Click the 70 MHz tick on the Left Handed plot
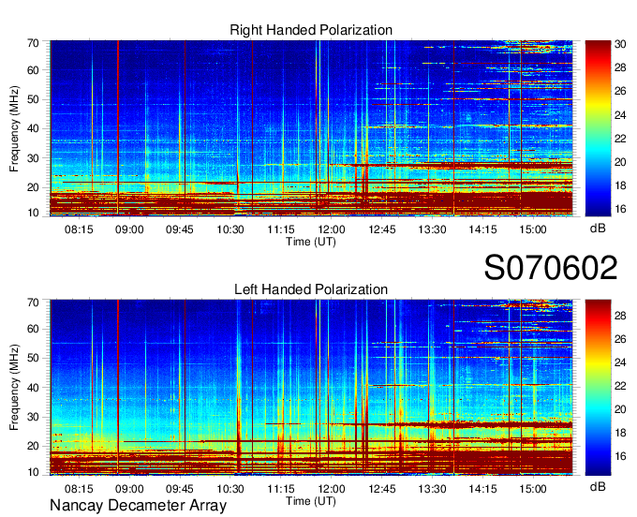The width and height of the screenshot is (637, 517). (x=33, y=303)
